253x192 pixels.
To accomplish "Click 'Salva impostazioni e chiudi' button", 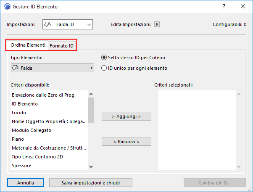I will (91, 182).
